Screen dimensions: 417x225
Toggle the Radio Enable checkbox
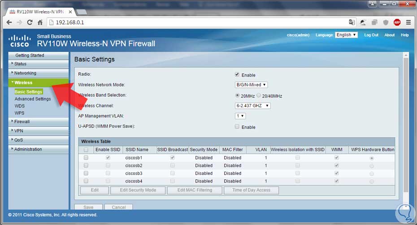tap(237, 74)
